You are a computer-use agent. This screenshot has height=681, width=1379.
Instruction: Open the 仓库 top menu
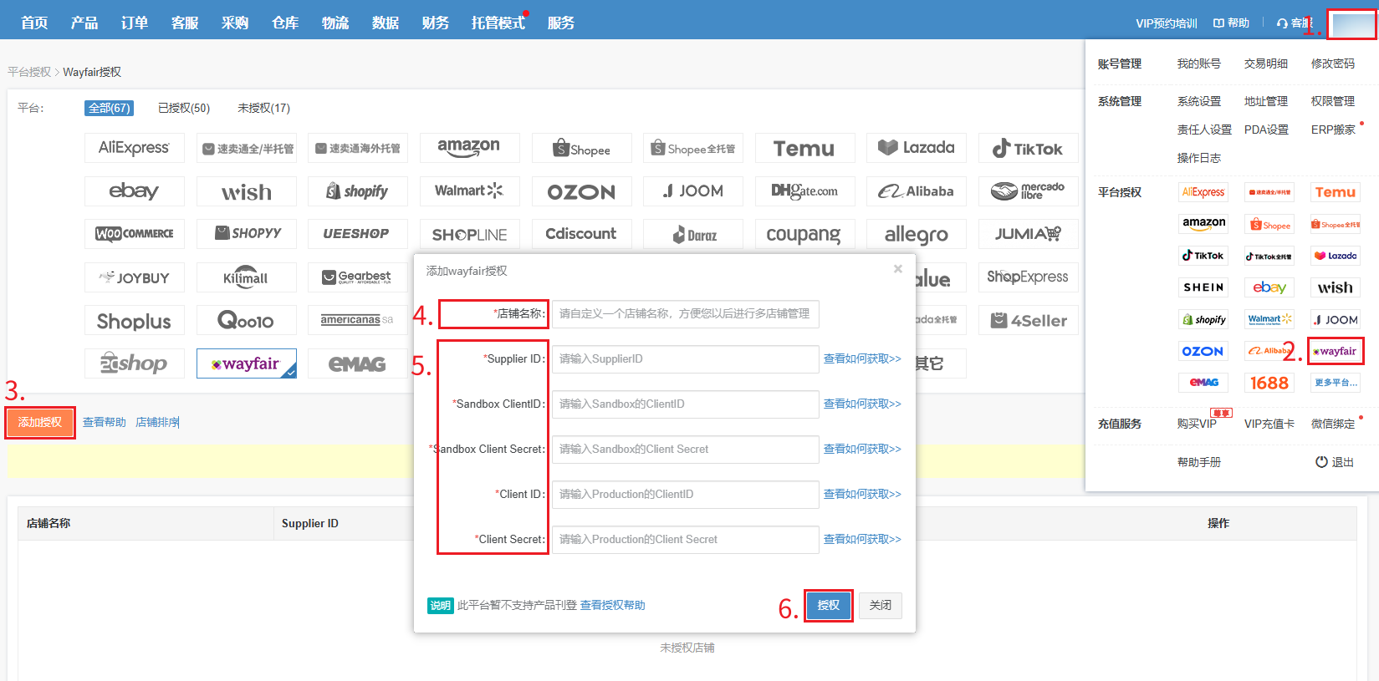click(x=285, y=23)
